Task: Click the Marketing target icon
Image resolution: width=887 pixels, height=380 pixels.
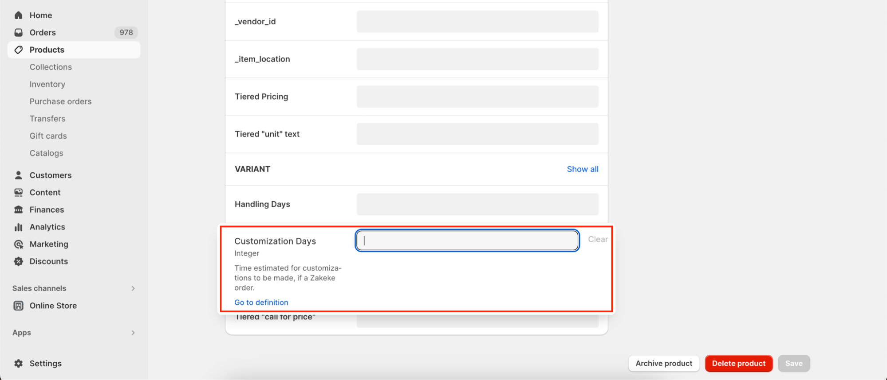Action: tap(18, 244)
